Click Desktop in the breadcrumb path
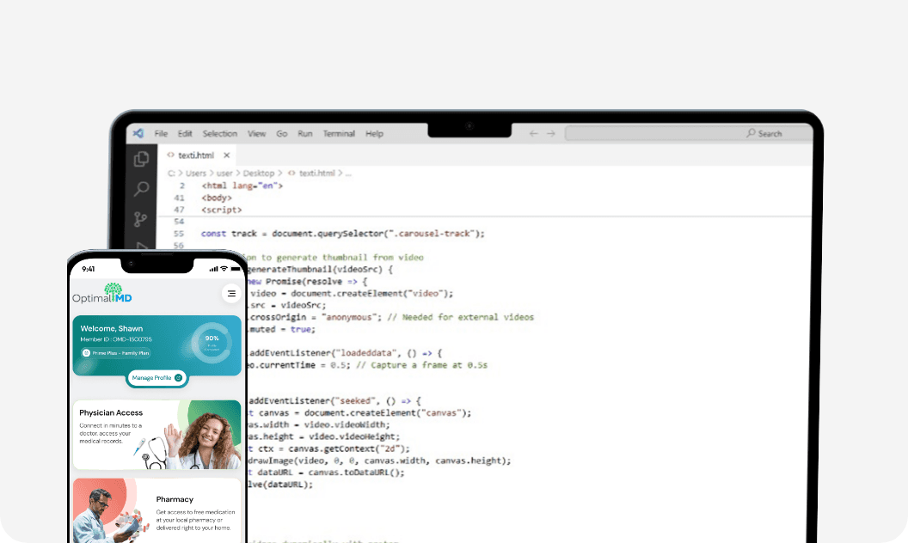The height and width of the screenshot is (543, 908). pos(258,173)
